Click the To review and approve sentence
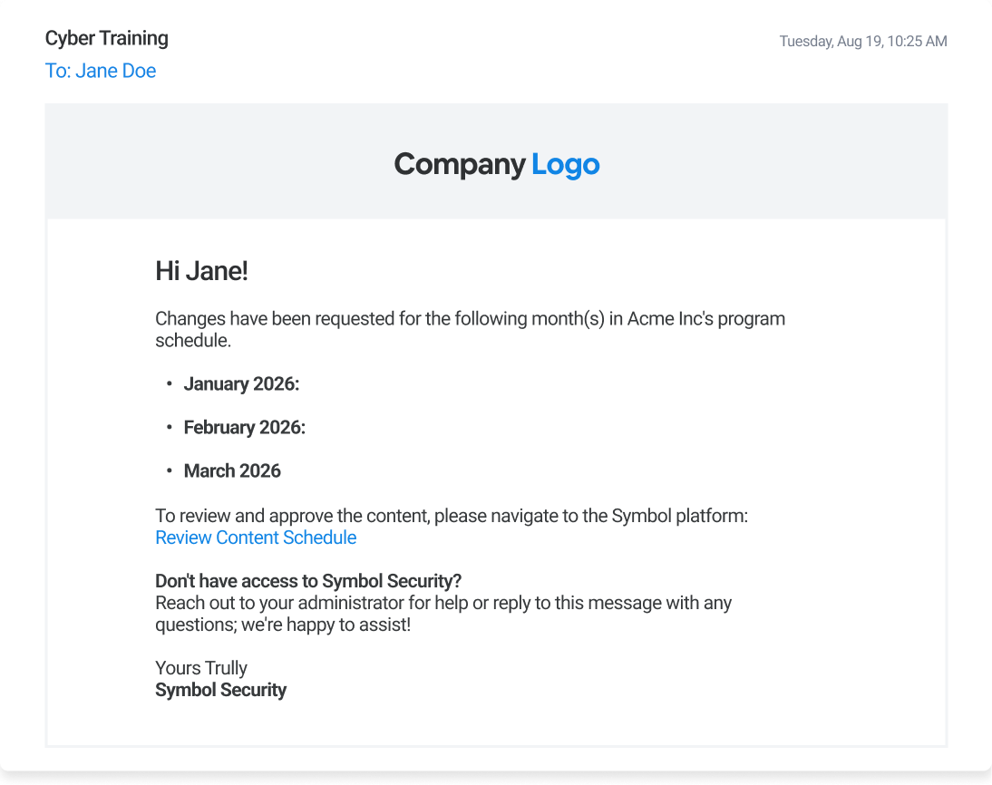The height and width of the screenshot is (785, 992). pos(452,516)
